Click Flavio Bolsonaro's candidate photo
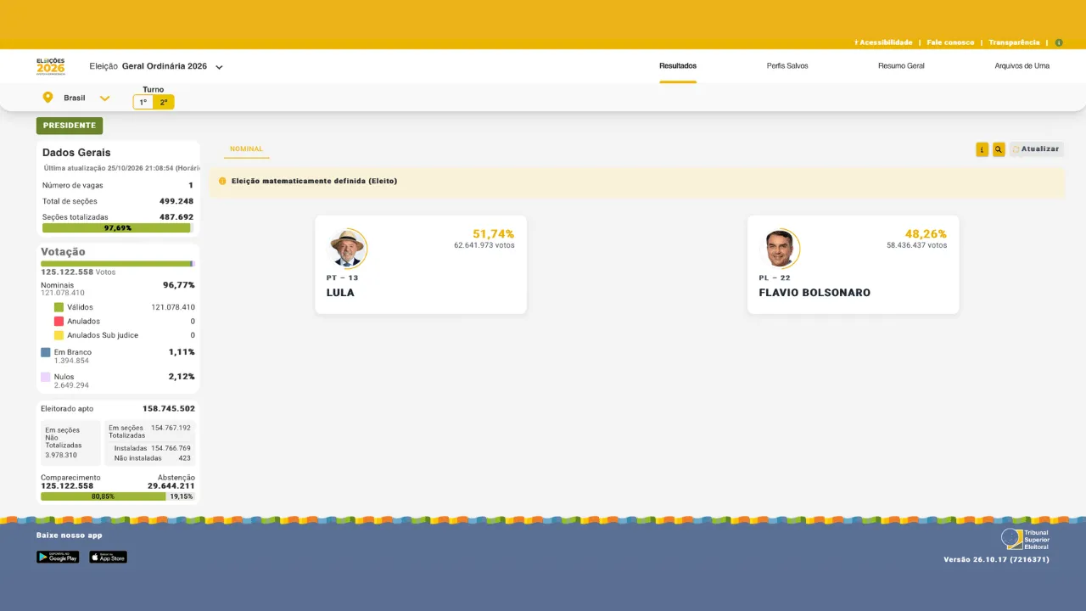This screenshot has width=1086, height=611. tap(780, 249)
